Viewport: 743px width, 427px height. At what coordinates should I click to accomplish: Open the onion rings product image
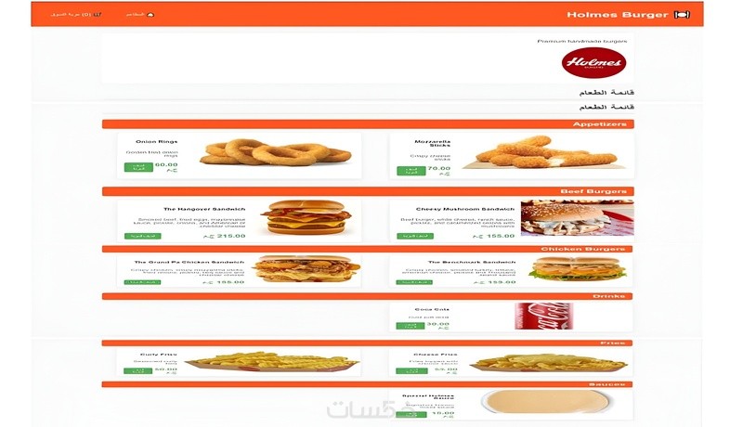(x=276, y=151)
